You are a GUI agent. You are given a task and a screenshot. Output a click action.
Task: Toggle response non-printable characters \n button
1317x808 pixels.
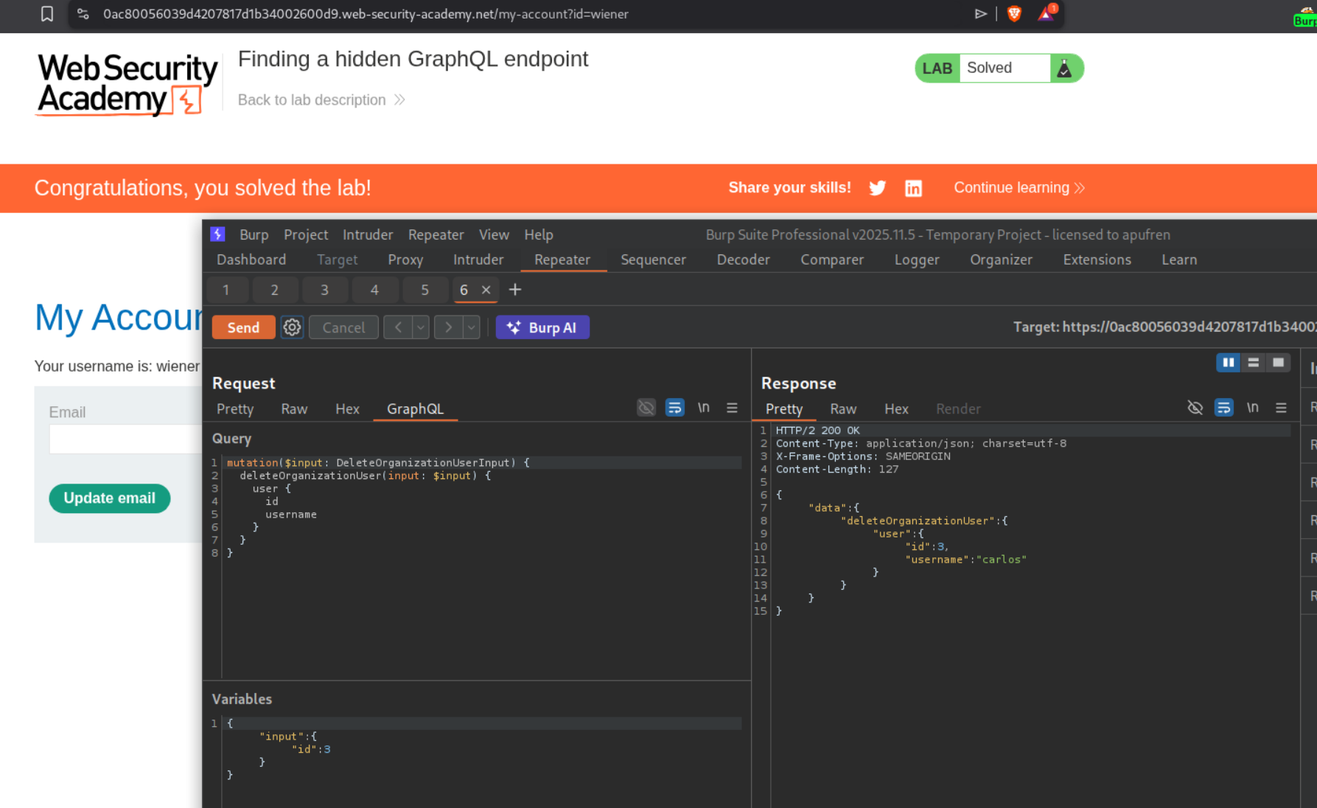click(1252, 408)
